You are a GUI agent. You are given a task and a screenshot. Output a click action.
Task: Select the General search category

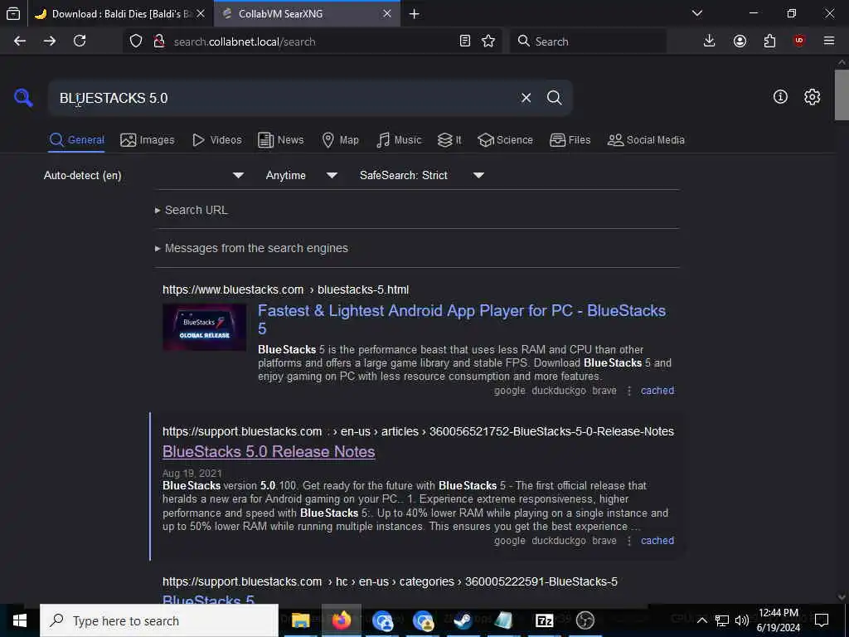pyautogui.click(x=76, y=139)
